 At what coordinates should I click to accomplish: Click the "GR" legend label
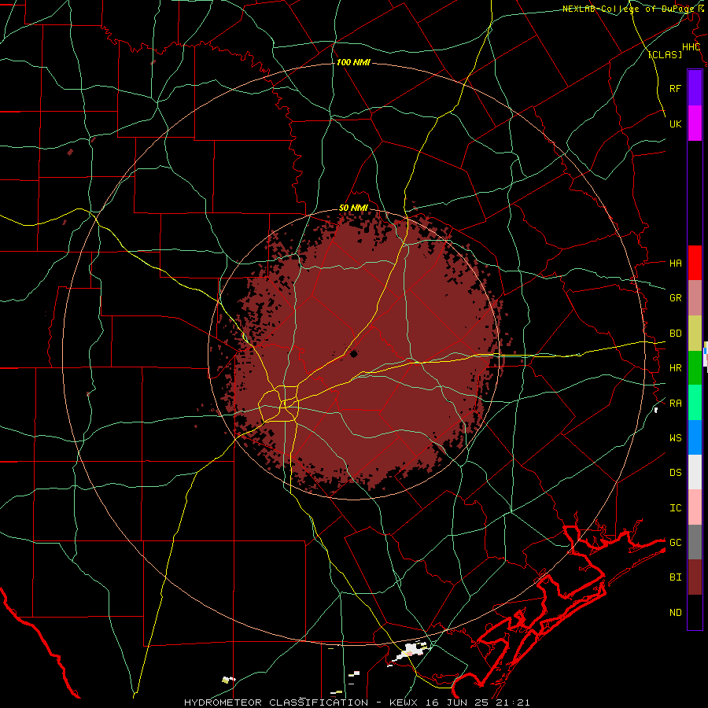point(675,298)
